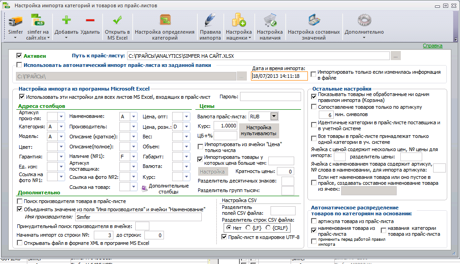This screenshot has height=264, width=460.
Task: Toggle 'Прайс-лист в кодировке UTF-8' checkbox
Action: tap(224, 237)
